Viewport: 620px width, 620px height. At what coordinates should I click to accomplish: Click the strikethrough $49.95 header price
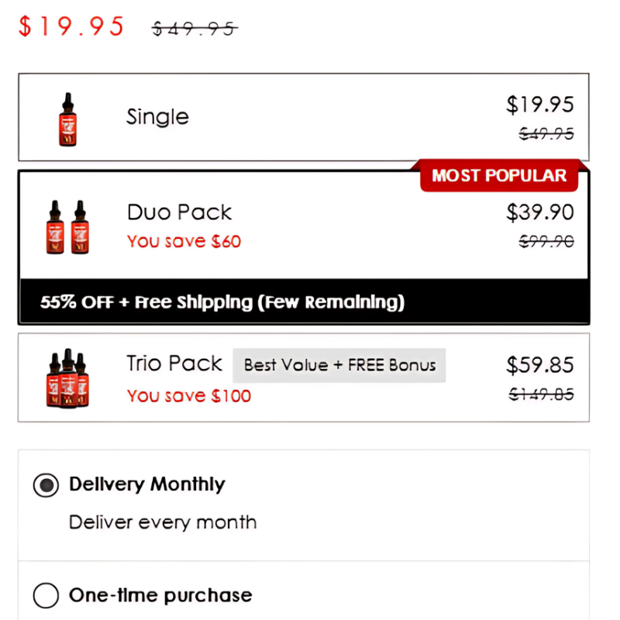pos(195,29)
